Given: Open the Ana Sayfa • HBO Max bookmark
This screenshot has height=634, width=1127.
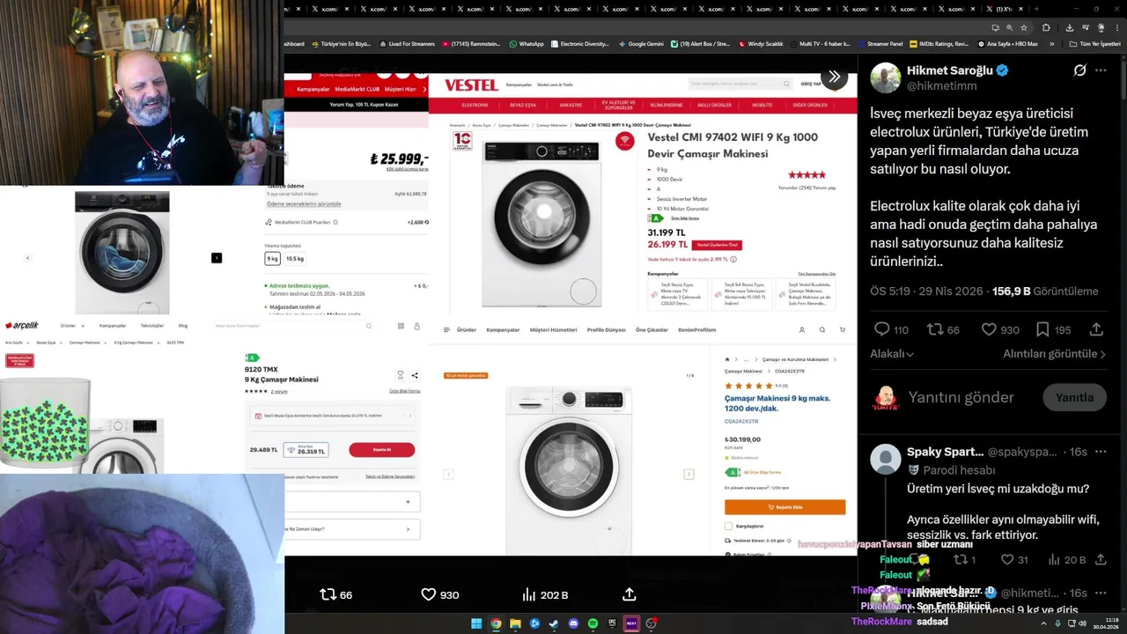Looking at the screenshot, I should pos(1008,44).
